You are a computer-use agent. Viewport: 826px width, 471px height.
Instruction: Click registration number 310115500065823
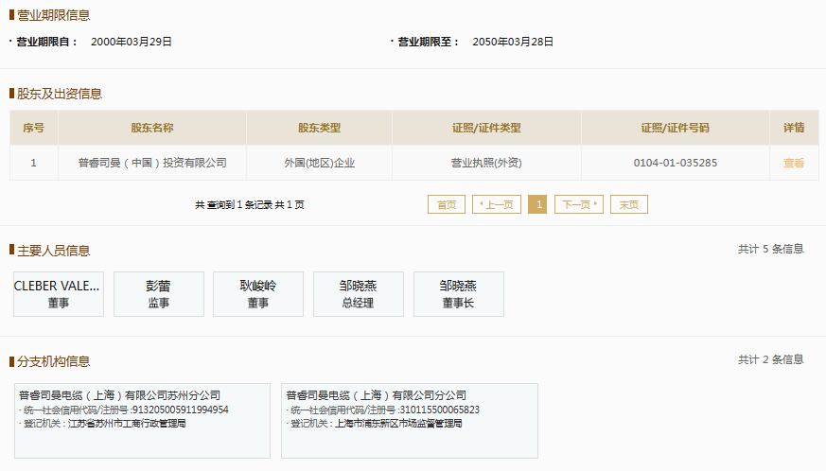tap(439, 410)
